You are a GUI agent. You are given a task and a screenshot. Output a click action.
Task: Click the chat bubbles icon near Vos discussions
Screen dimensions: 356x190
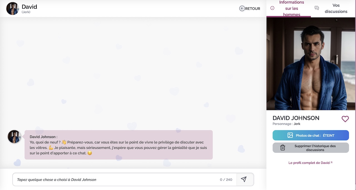(317, 8)
